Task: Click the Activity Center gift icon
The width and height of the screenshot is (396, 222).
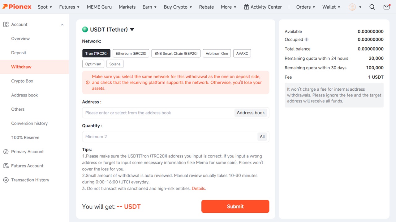Action: 246,7
